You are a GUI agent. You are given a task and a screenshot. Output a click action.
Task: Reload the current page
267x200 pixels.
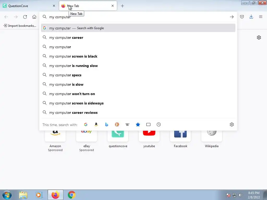[x=25, y=17]
